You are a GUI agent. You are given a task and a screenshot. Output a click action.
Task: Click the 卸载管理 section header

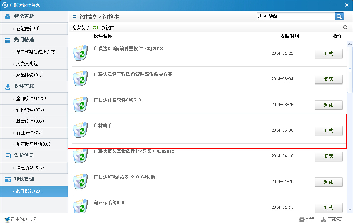click(34, 179)
